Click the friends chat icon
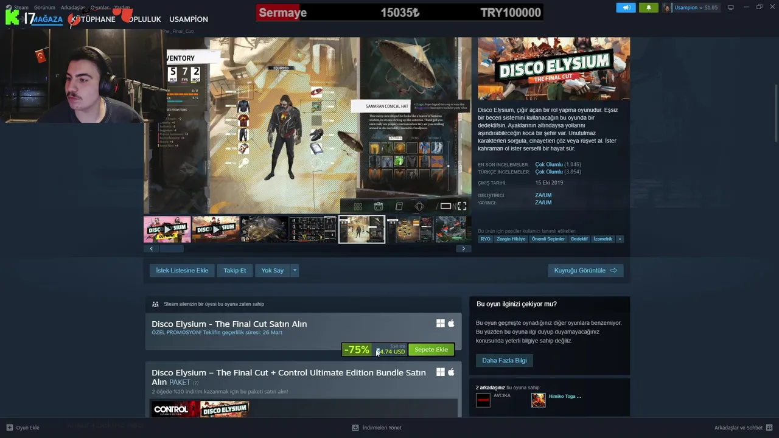Viewport: 779px width, 438px height. tap(769, 428)
